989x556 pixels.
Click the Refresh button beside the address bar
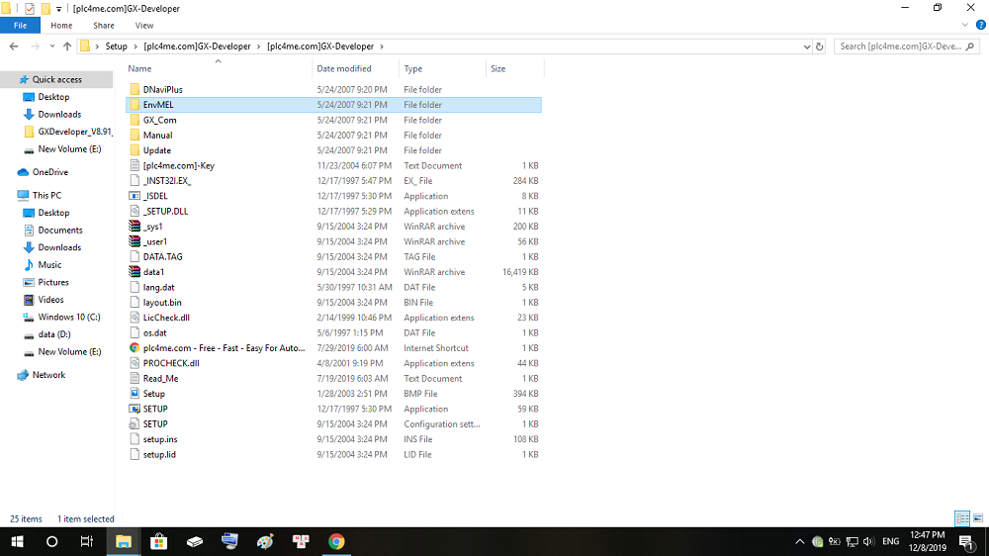(819, 46)
